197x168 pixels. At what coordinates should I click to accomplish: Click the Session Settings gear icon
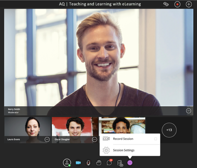coord(106,150)
